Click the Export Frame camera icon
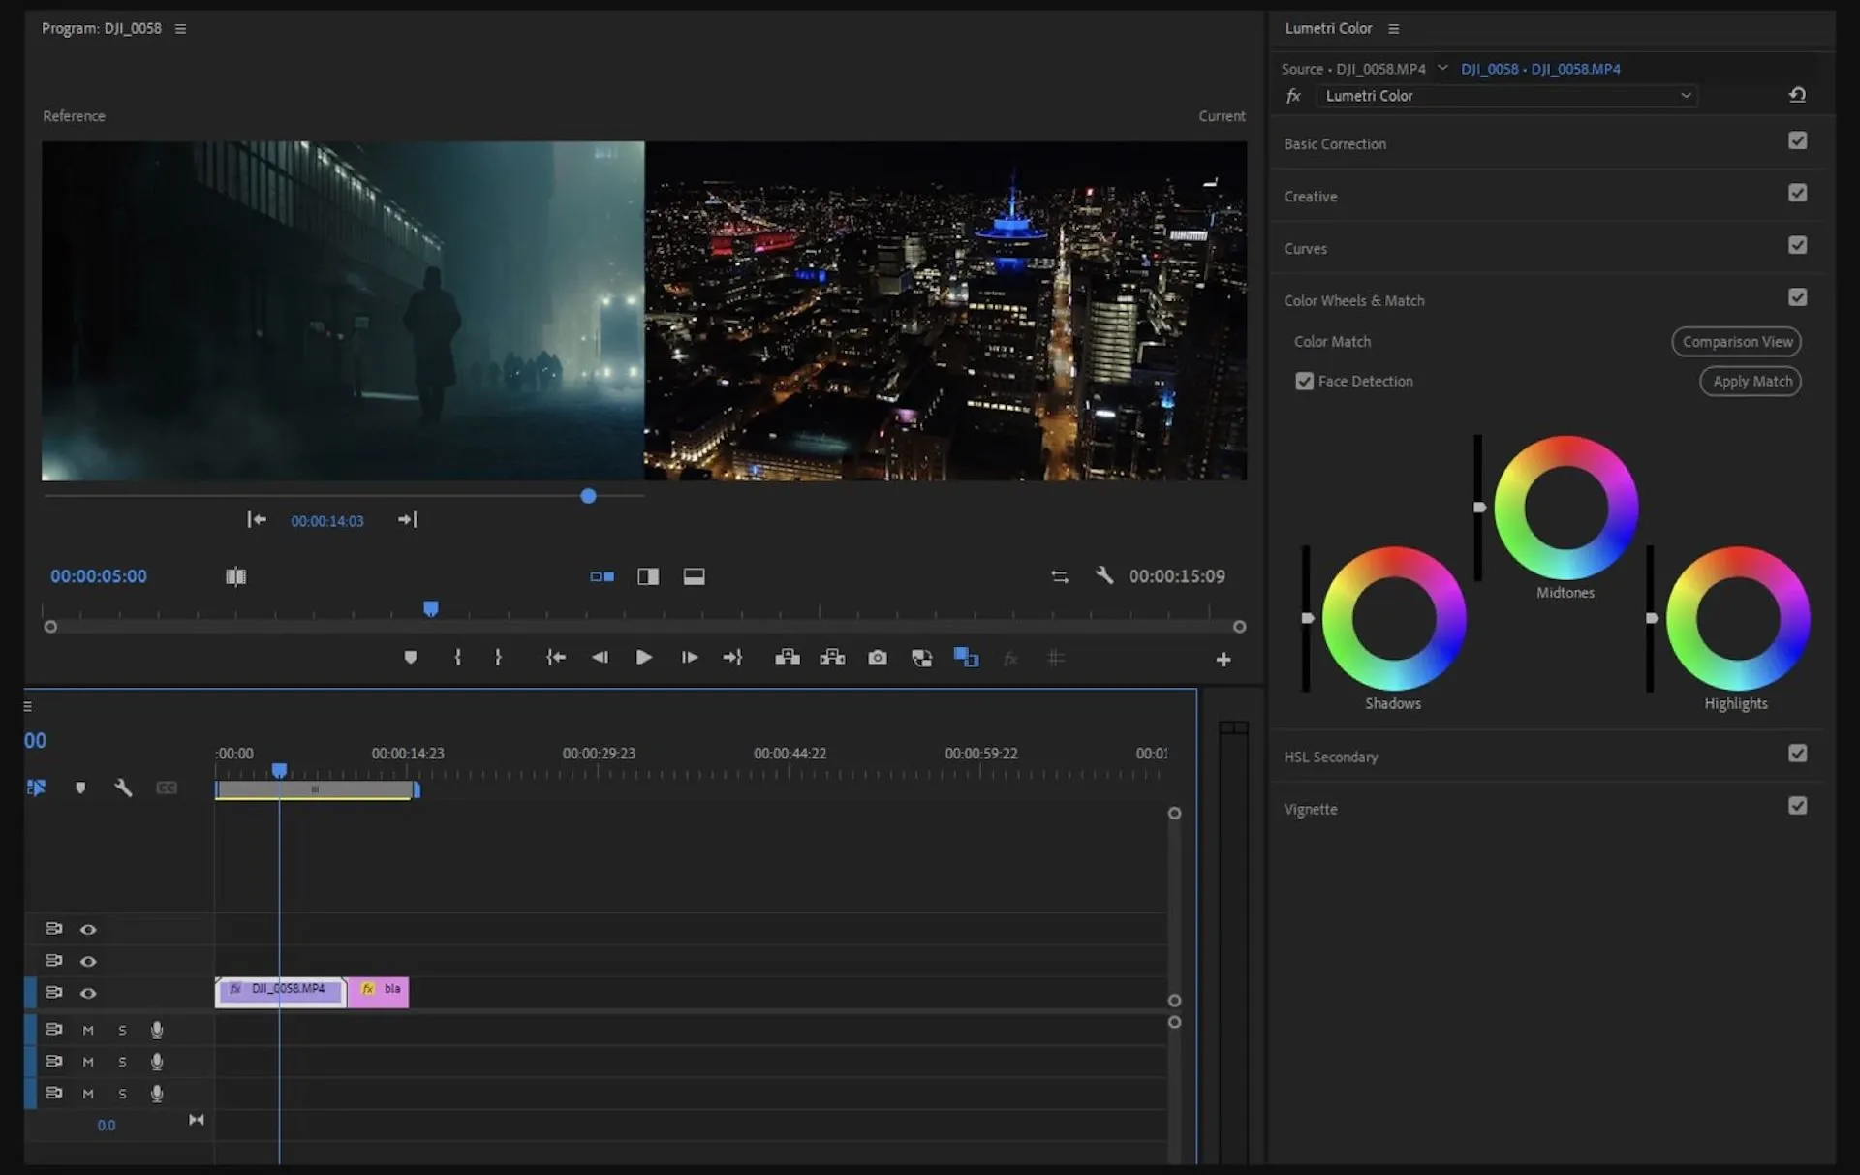1860x1175 pixels. point(878,658)
